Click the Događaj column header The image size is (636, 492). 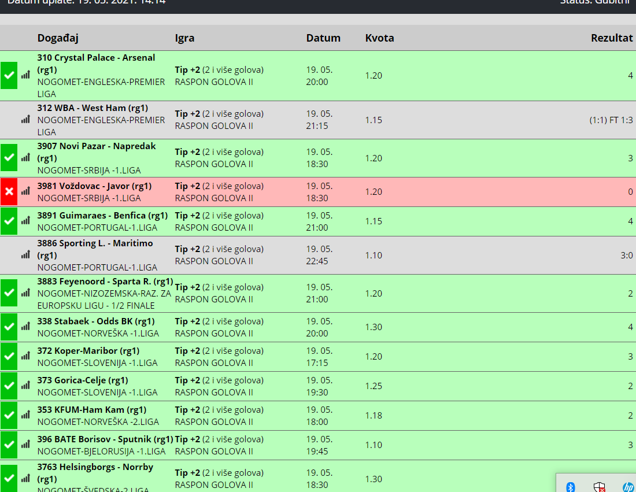coord(58,38)
